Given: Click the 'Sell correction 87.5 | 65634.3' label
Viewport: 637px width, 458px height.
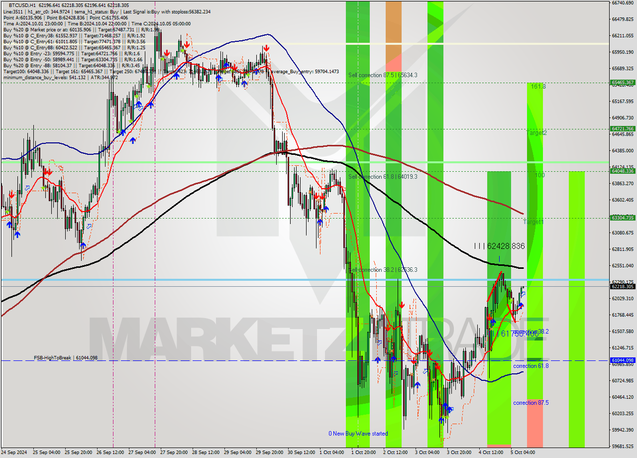Looking at the screenshot, I should tap(383, 75).
